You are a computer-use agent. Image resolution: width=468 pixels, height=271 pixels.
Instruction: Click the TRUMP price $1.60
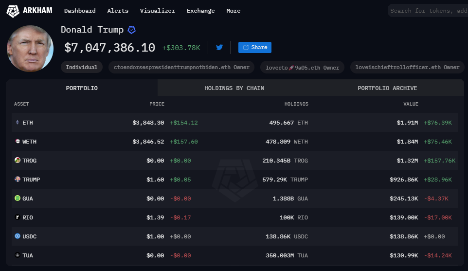pos(155,180)
